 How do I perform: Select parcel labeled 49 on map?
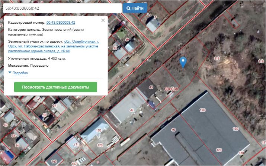pyautogui.click(x=127, y=40)
